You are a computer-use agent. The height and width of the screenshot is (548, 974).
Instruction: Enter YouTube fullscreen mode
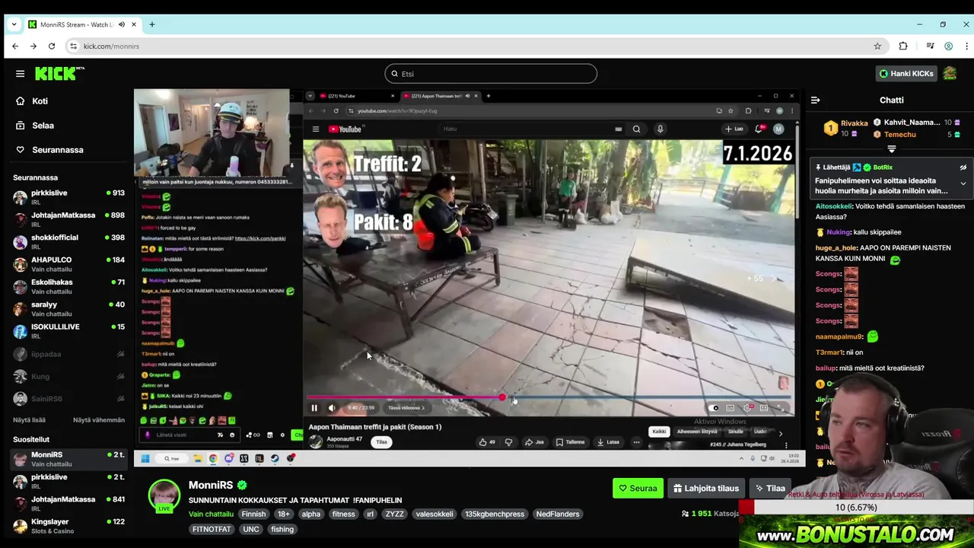781,408
